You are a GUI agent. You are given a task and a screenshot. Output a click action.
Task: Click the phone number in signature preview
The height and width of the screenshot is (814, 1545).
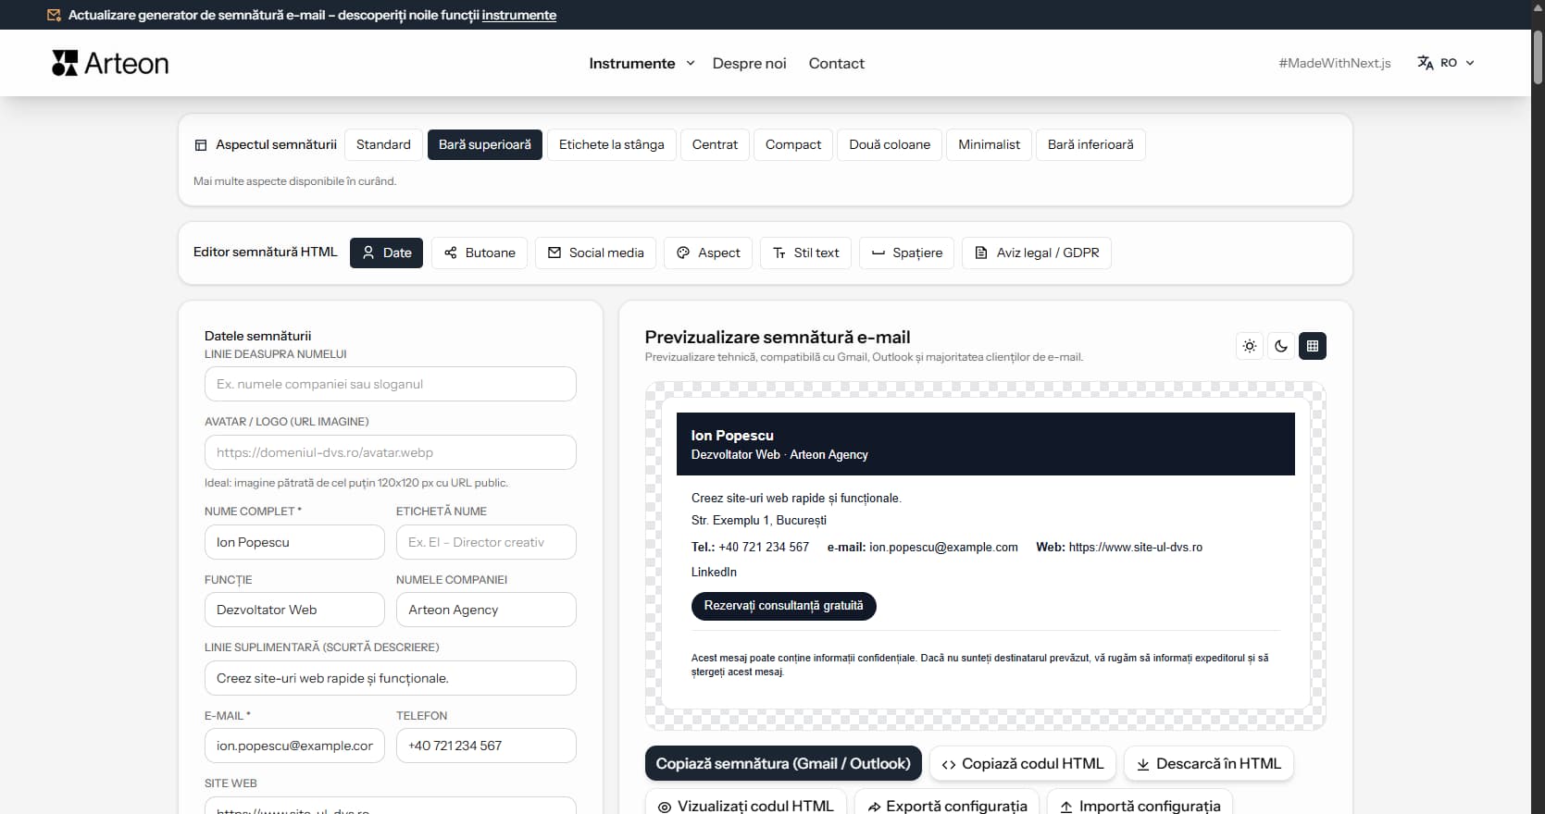pyautogui.click(x=764, y=547)
